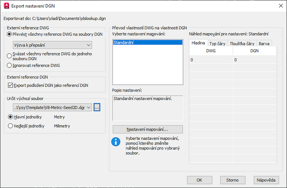287x188 pixels.
Task: Close the Export nastavení DGN dialog
Action: (x=279, y=6)
